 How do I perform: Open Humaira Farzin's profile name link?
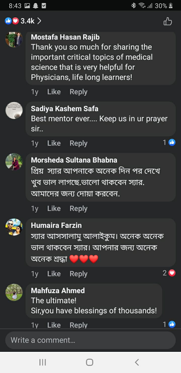[x=56, y=225]
